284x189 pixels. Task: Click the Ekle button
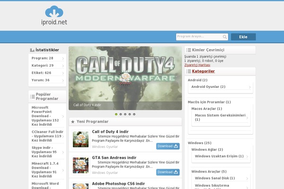coord(243,37)
